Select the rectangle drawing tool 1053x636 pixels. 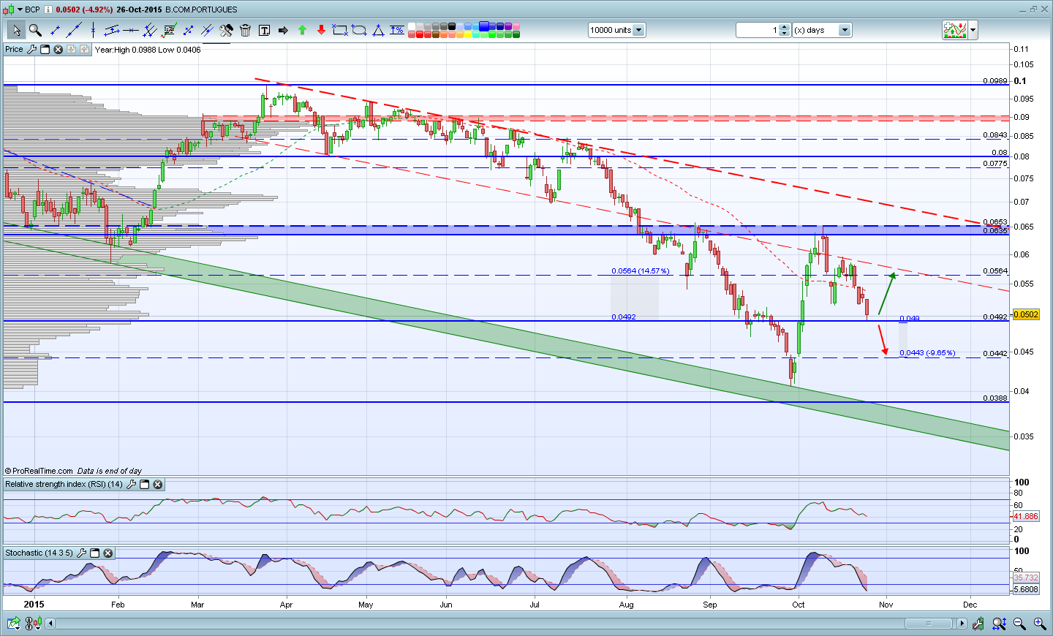click(339, 30)
